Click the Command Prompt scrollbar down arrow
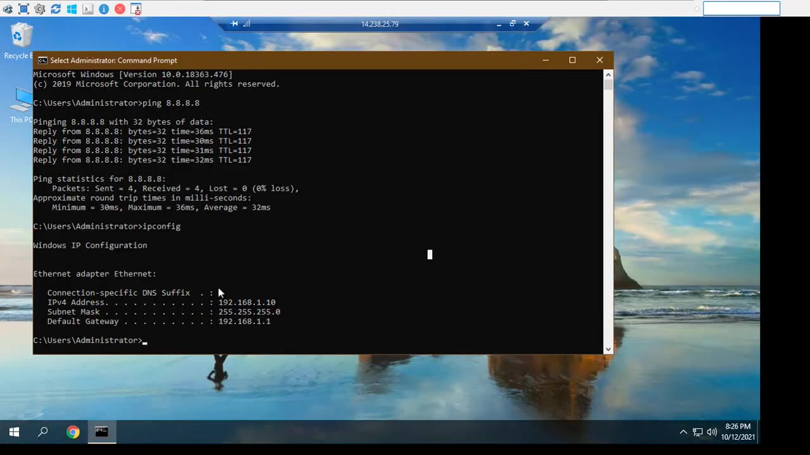The image size is (810, 455). 608,349
